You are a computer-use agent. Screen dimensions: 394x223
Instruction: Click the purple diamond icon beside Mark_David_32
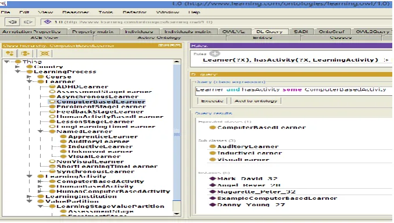pos(212,179)
